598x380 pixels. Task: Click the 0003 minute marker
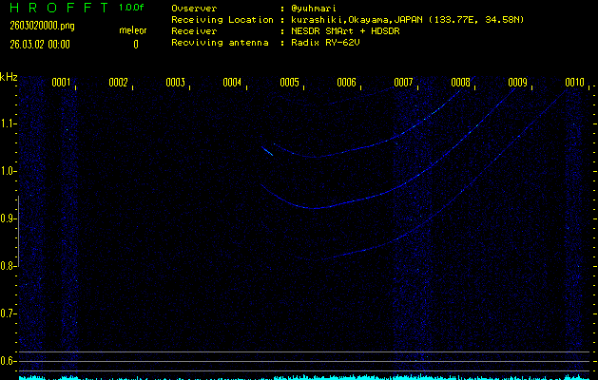click(x=176, y=83)
